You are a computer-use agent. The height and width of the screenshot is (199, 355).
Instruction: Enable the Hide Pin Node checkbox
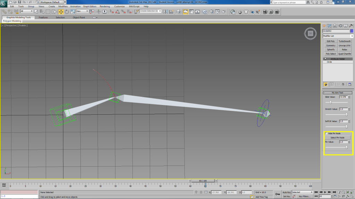[326, 133]
